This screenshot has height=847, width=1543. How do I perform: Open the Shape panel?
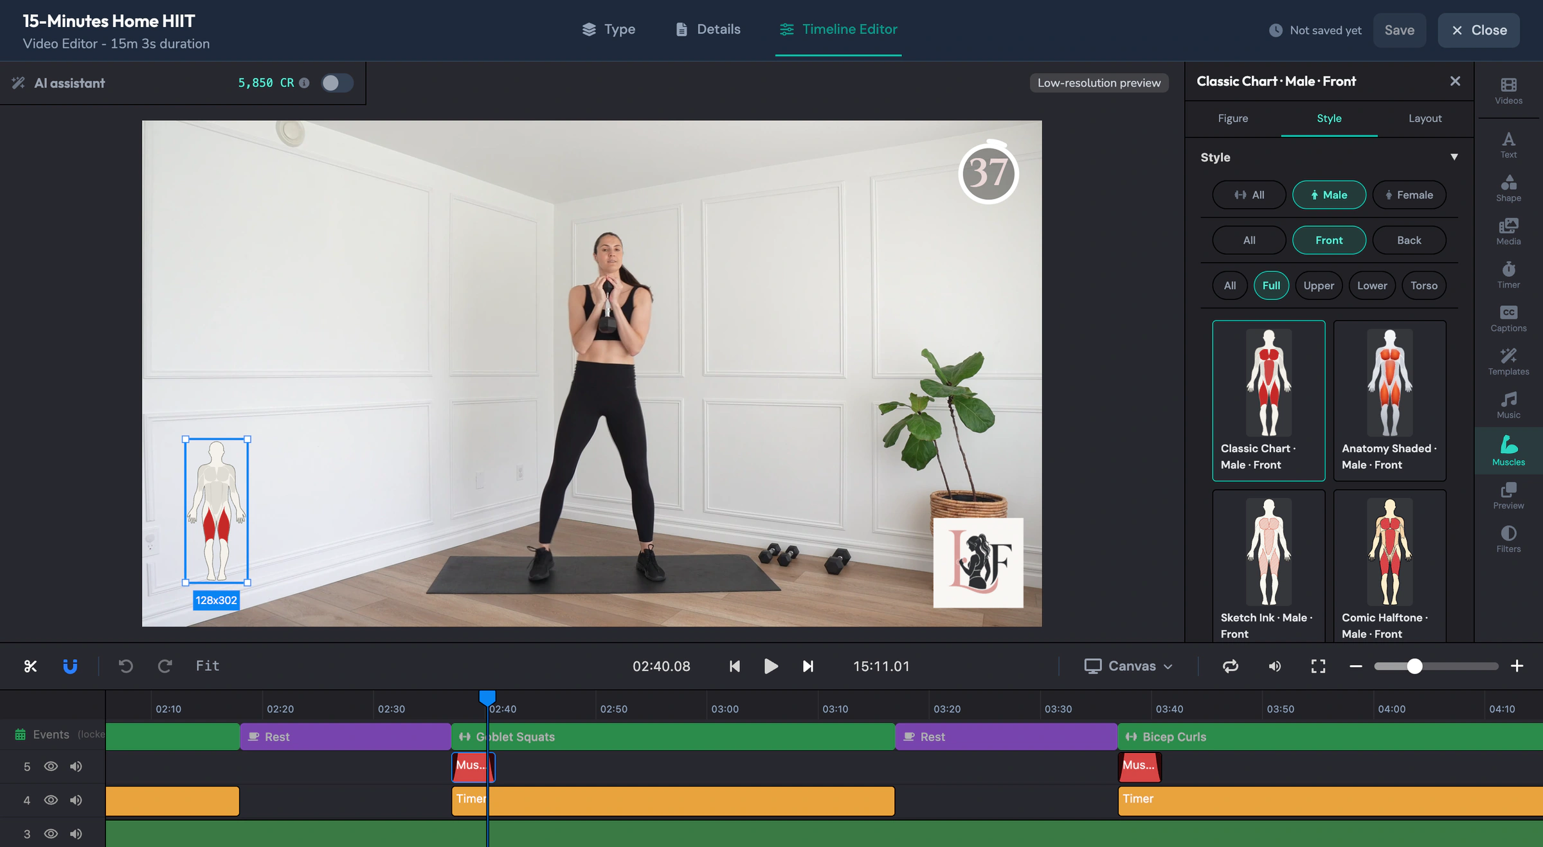pyautogui.click(x=1508, y=189)
